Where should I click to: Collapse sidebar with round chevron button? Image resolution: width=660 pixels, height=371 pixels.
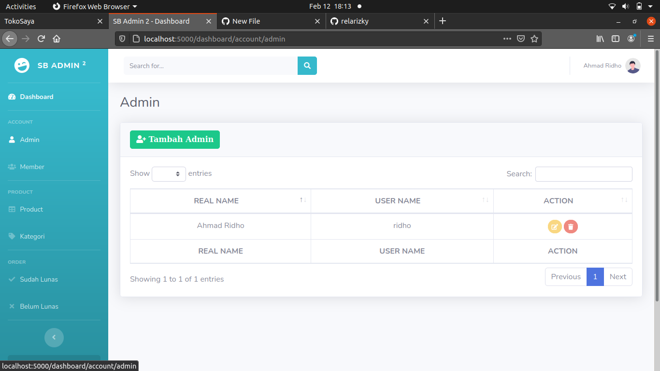tap(54, 337)
